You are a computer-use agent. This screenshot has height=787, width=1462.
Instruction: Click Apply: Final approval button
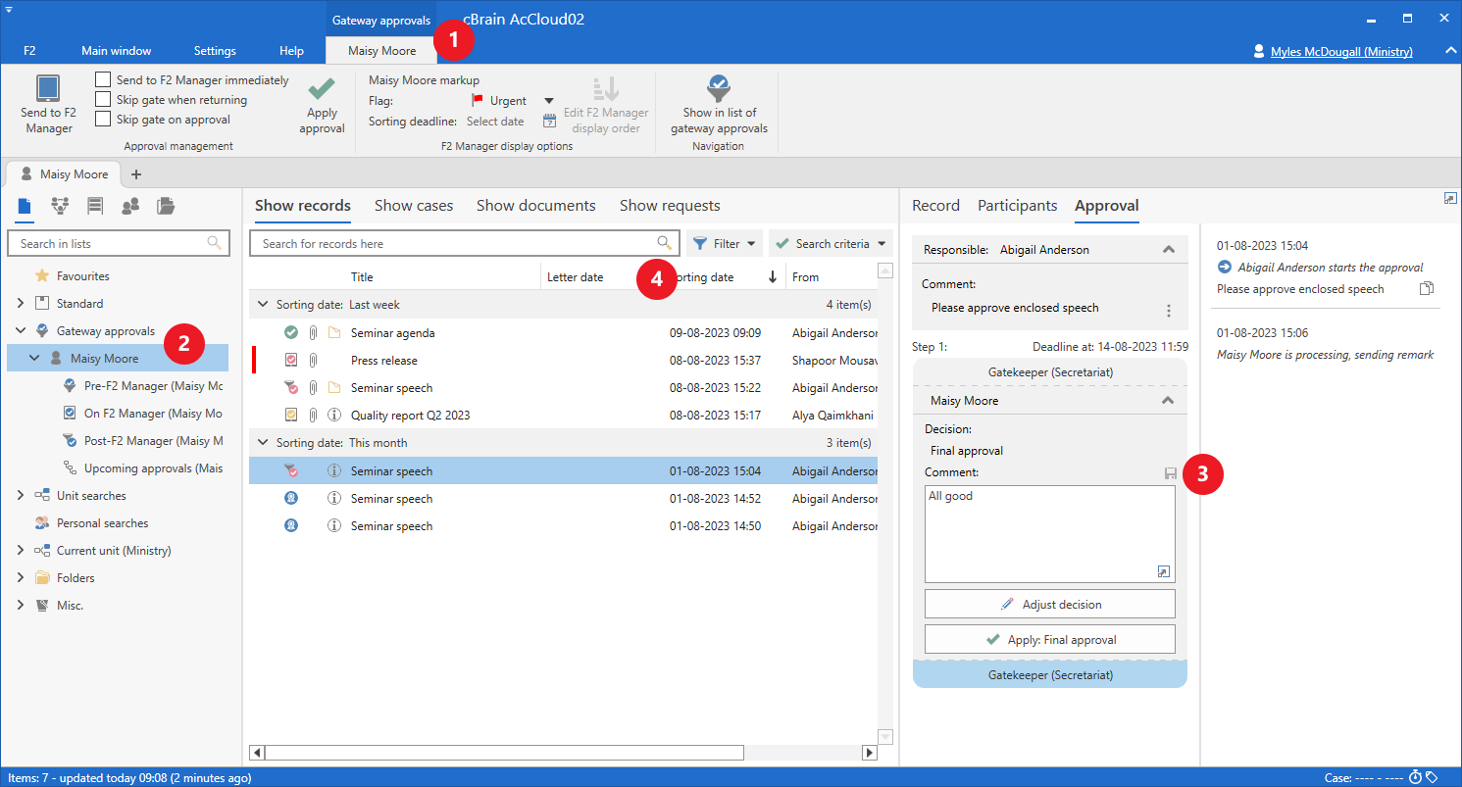[1049, 639]
